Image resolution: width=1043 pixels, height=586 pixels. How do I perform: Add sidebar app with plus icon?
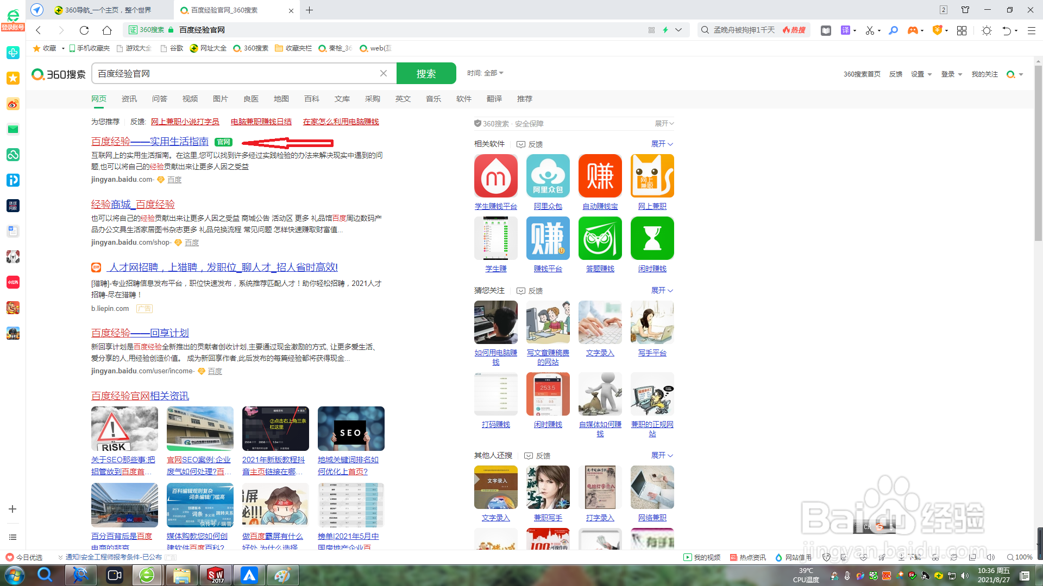click(x=12, y=509)
